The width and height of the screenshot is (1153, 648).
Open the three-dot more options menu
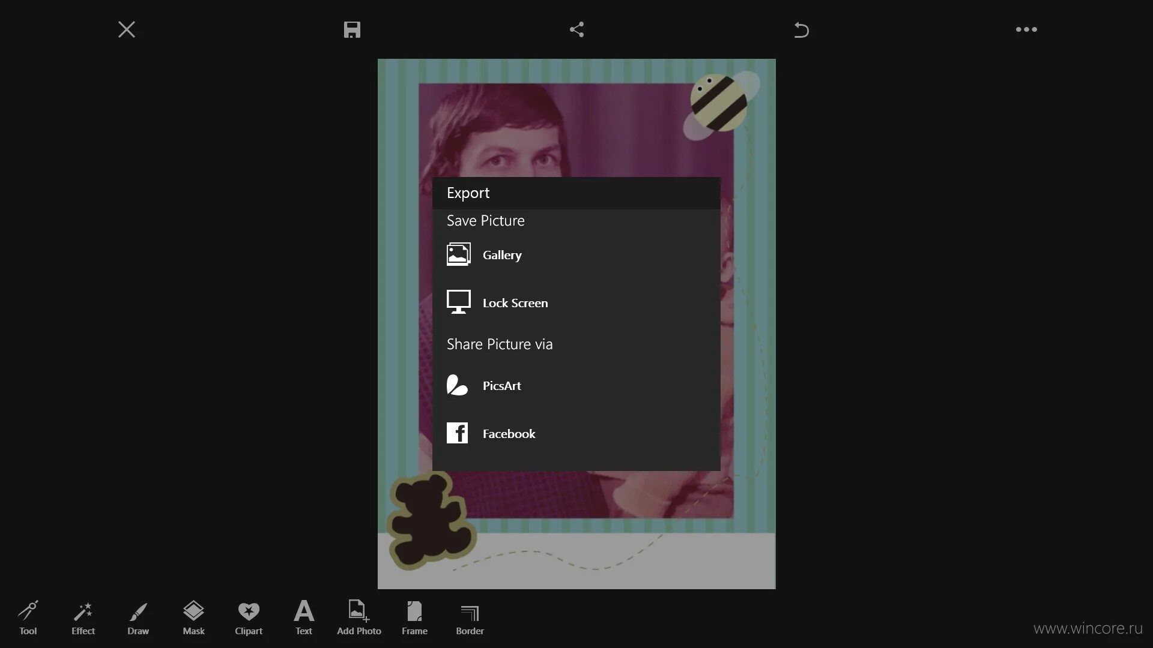1026,29
